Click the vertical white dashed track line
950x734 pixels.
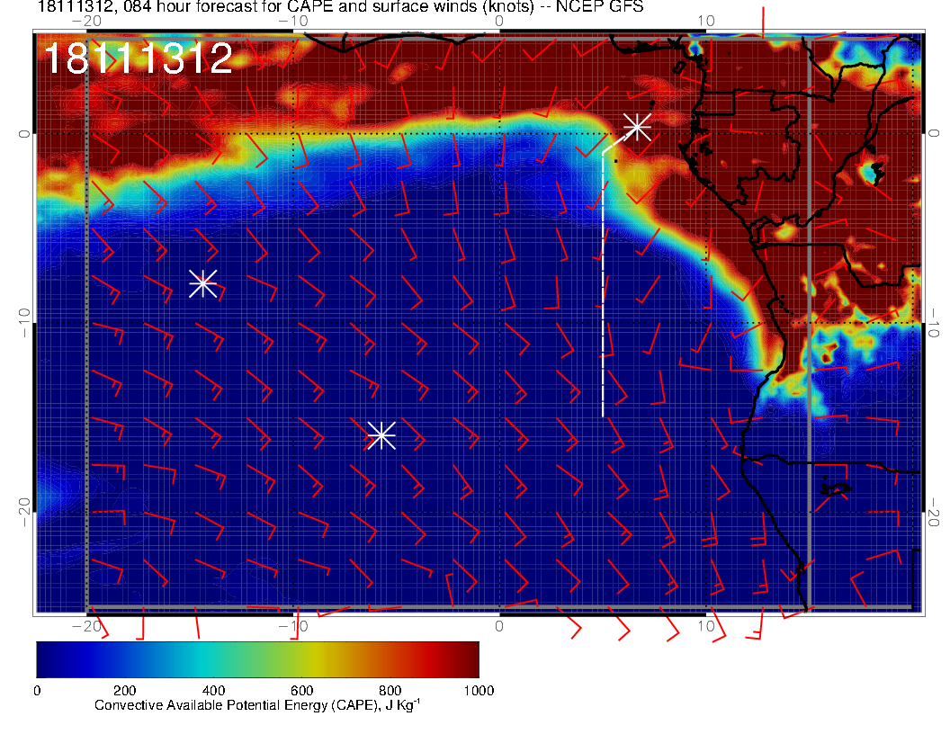(x=603, y=288)
